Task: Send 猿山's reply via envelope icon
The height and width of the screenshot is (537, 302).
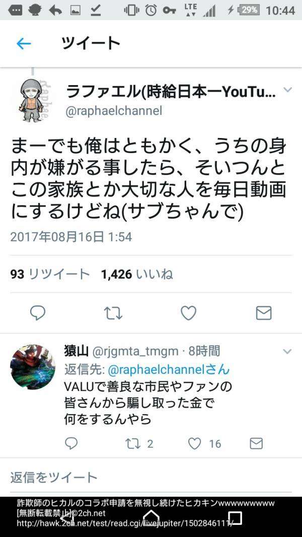Action: pyautogui.click(x=256, y=443)
